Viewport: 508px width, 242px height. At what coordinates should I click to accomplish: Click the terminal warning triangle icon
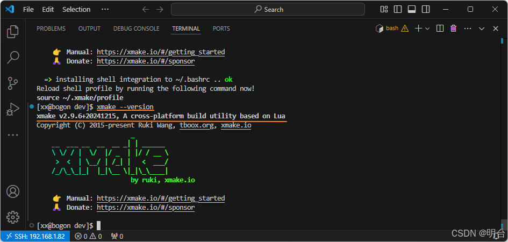point(405,29)
